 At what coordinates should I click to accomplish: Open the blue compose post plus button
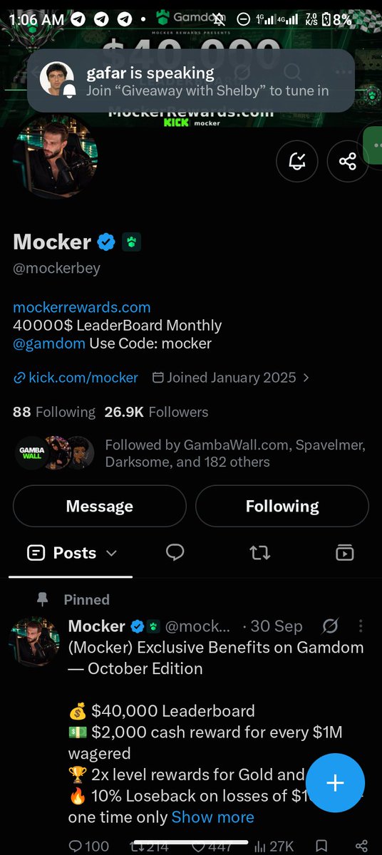click(x=335, y=782)
